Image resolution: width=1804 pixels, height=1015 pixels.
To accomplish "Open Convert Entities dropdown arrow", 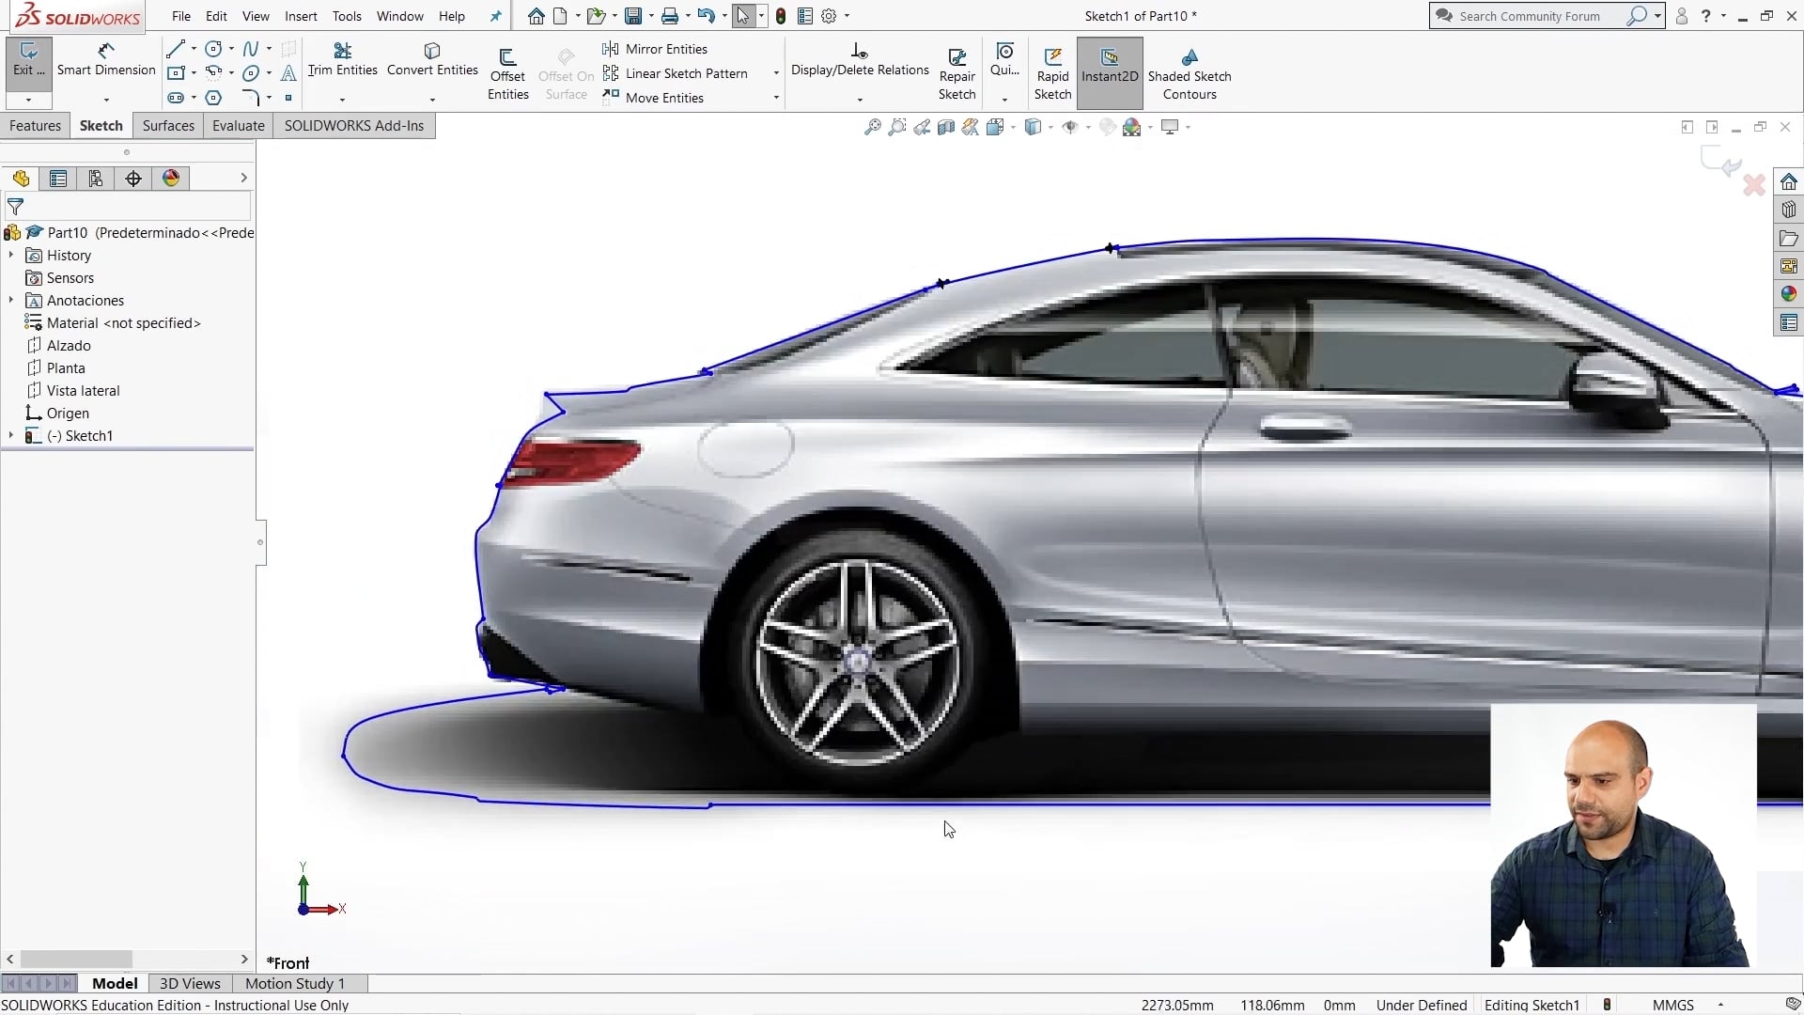I will pyautogui.click(x=432, y=99).
